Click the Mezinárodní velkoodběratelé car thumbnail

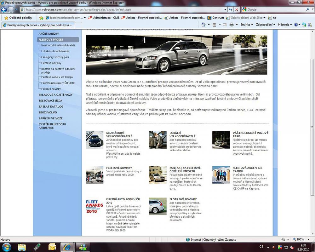click(94, 140)
